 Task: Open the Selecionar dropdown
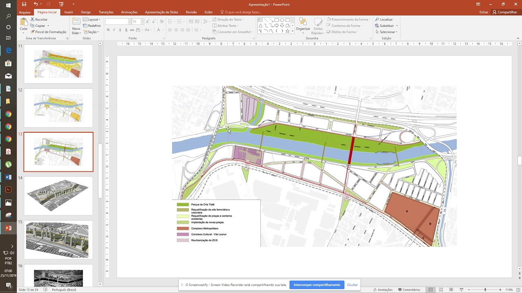(387, 32)
